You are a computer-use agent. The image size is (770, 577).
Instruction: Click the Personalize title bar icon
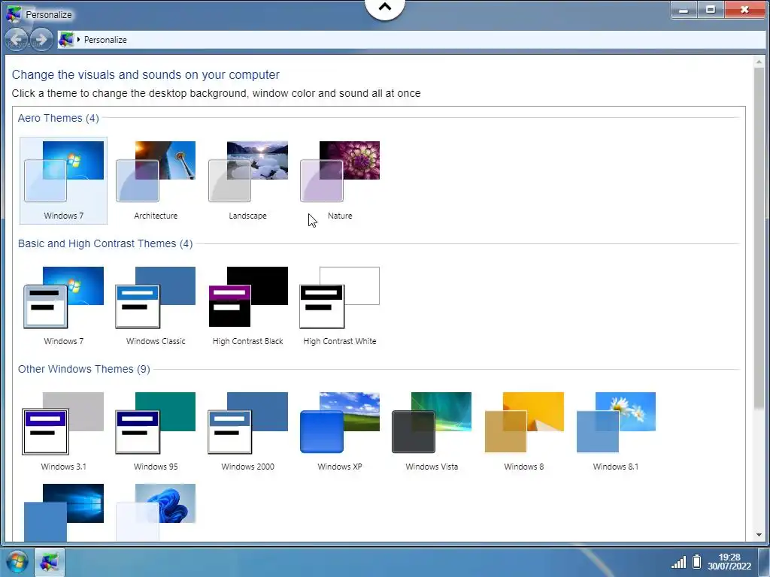pos(14,14)
